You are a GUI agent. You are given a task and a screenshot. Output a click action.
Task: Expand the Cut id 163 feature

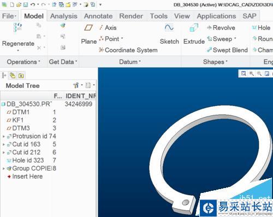(x=4, y=144)
